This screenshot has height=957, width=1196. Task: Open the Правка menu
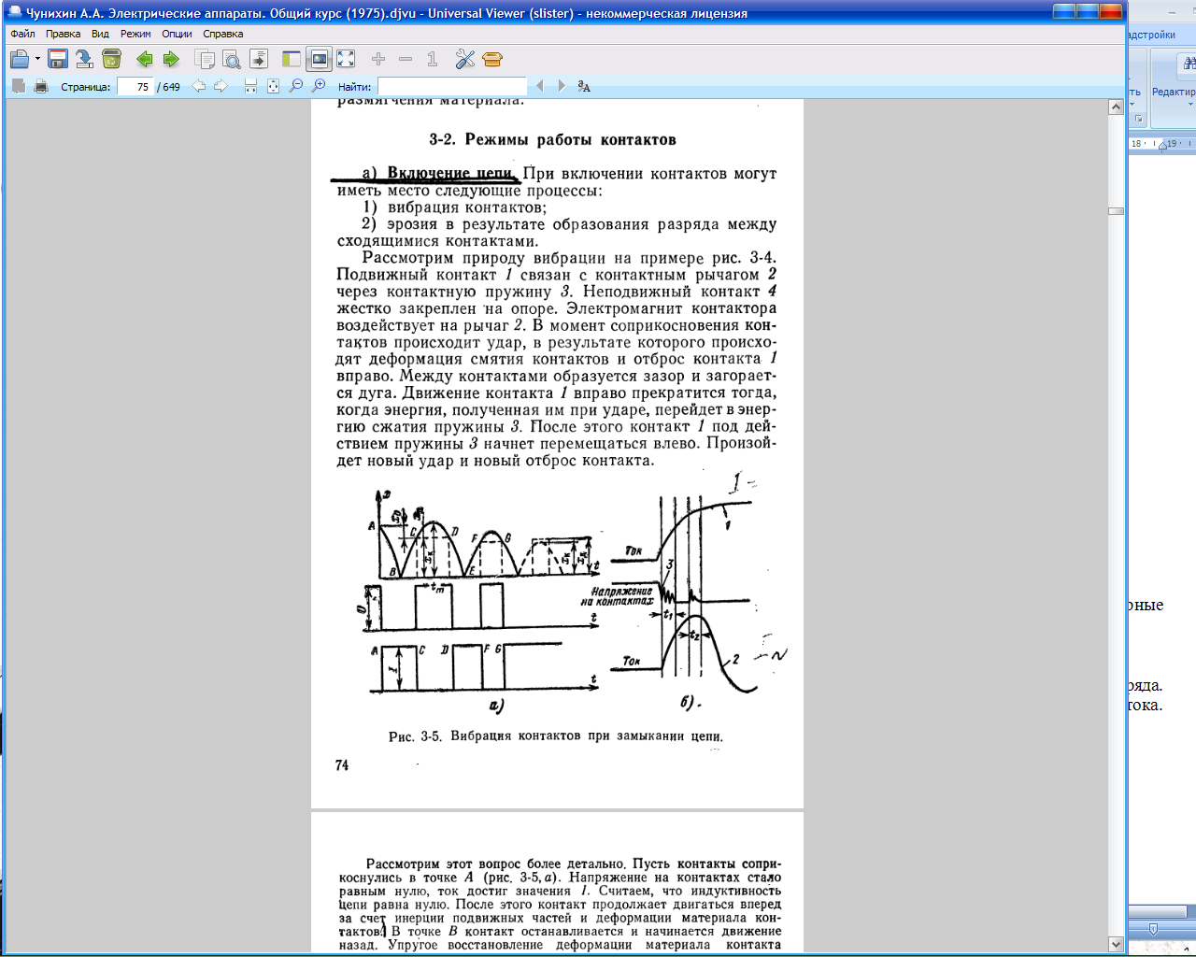(63, 34)
